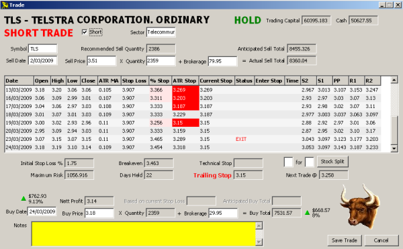
Task: Edit the Buy Price field 3.18
Action: [99, 213]
